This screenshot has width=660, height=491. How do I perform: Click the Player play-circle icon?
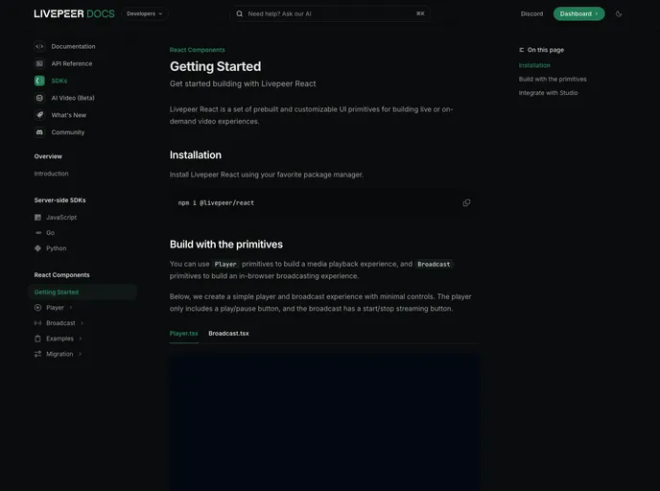(x=37, y=308)
